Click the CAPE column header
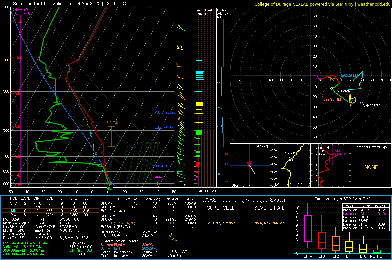The width and height of the screenshot is (392, 260). click(x=25, y=198)
